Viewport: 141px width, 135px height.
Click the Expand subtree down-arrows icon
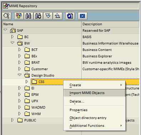[48, 16]
